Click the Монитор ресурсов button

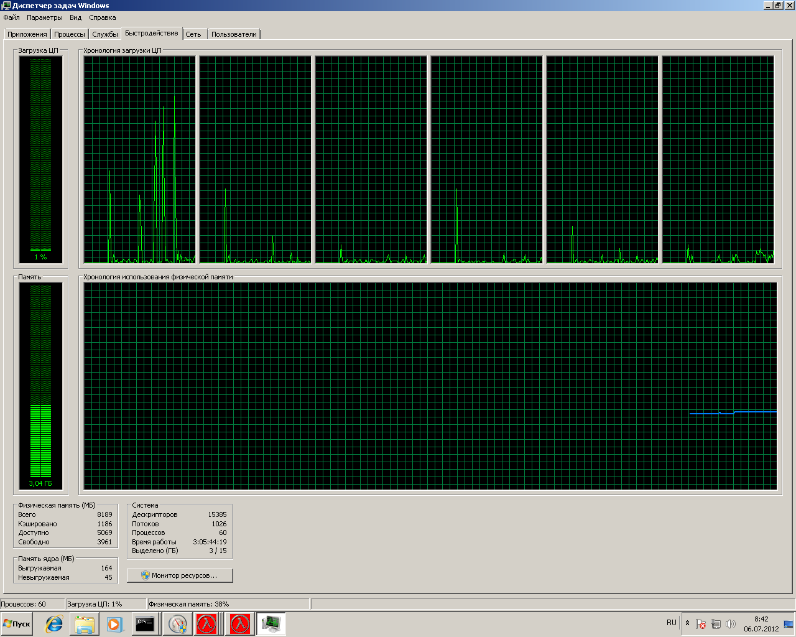180,575
